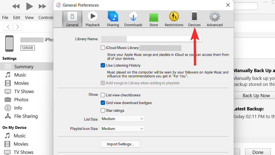Open the Advanced preferences gear icon
The image size is (275, 155).
(215, 17)
